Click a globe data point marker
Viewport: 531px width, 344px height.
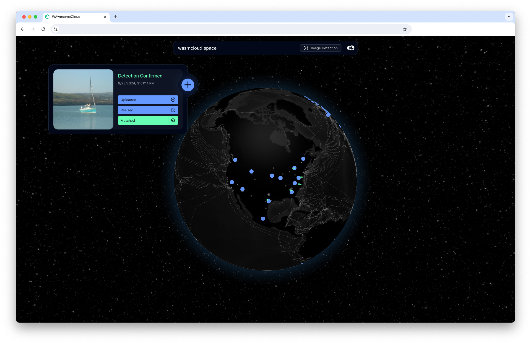252,171
